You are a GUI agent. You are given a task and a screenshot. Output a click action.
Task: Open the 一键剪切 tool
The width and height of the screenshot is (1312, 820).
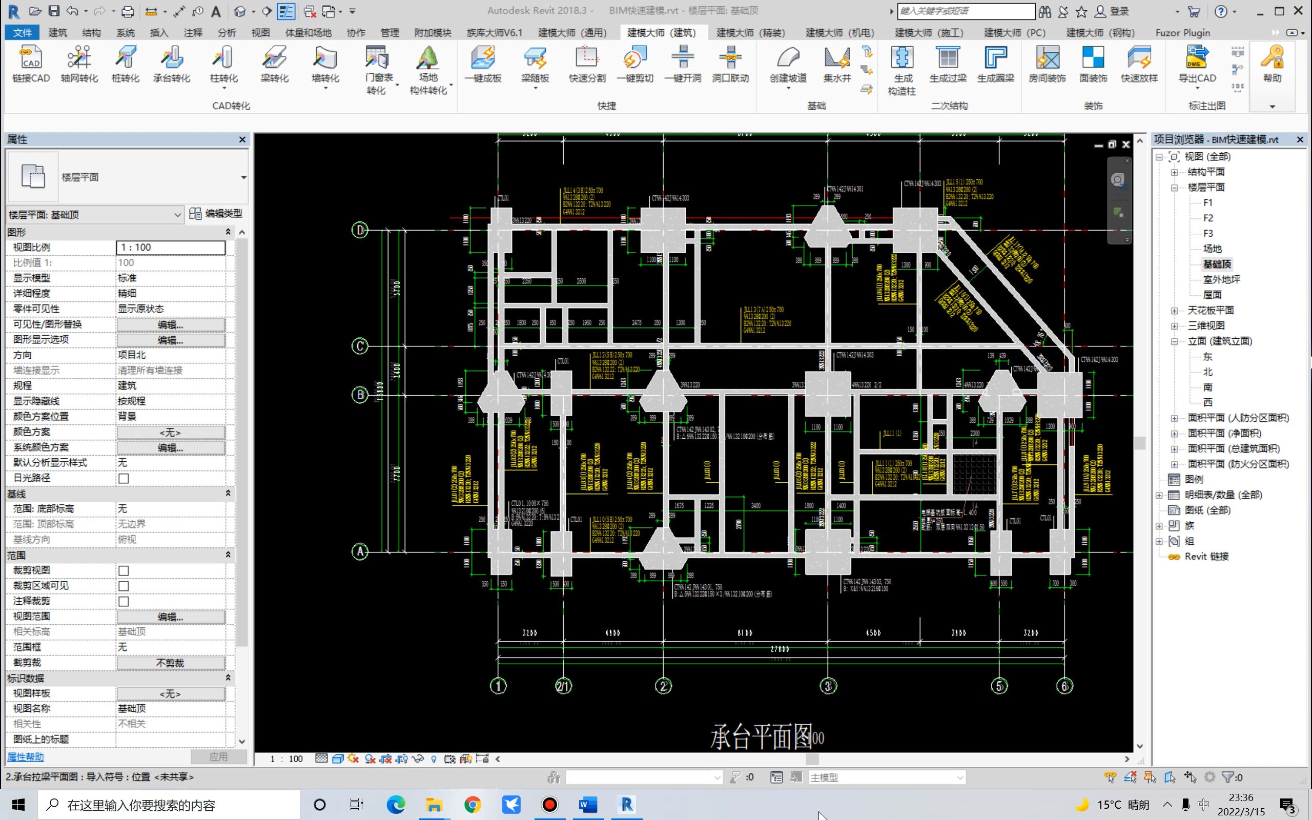point(634,65)
